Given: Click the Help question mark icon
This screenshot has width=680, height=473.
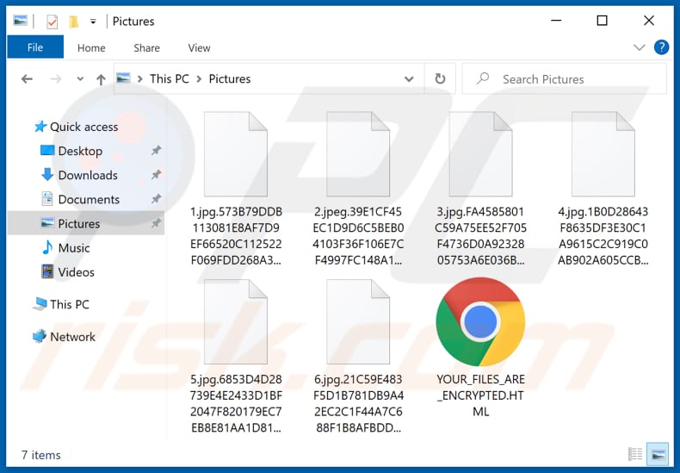Looking at the screenshot, I should pyautogui.click(x=661, y=47).
